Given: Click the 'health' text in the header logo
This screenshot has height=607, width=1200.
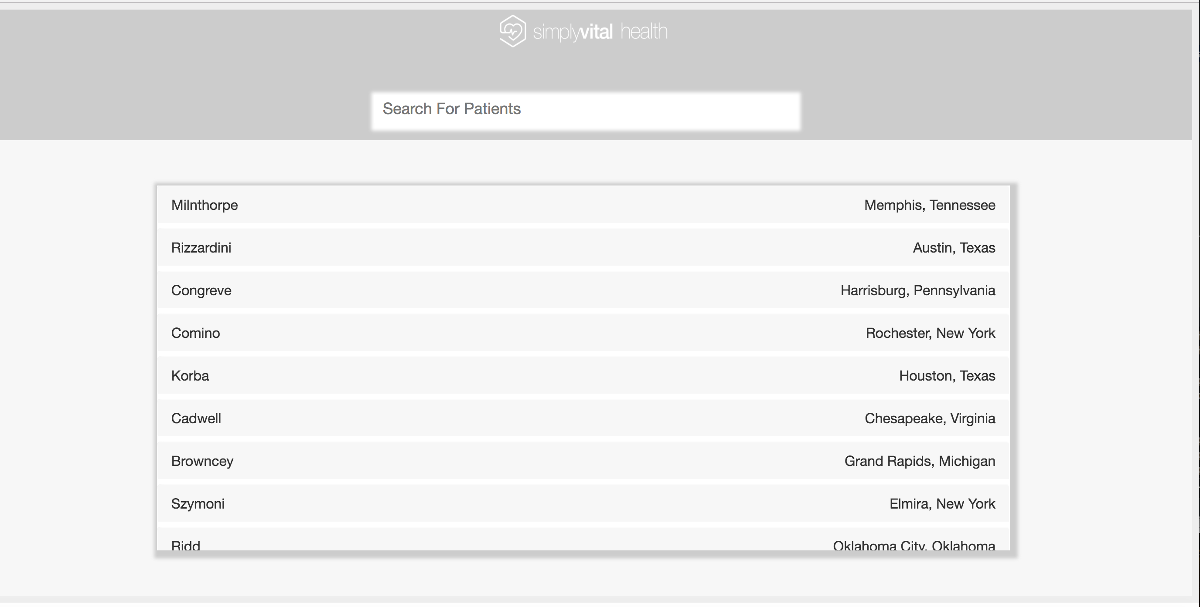Looking at the screenshot, I should coord(644,32).
